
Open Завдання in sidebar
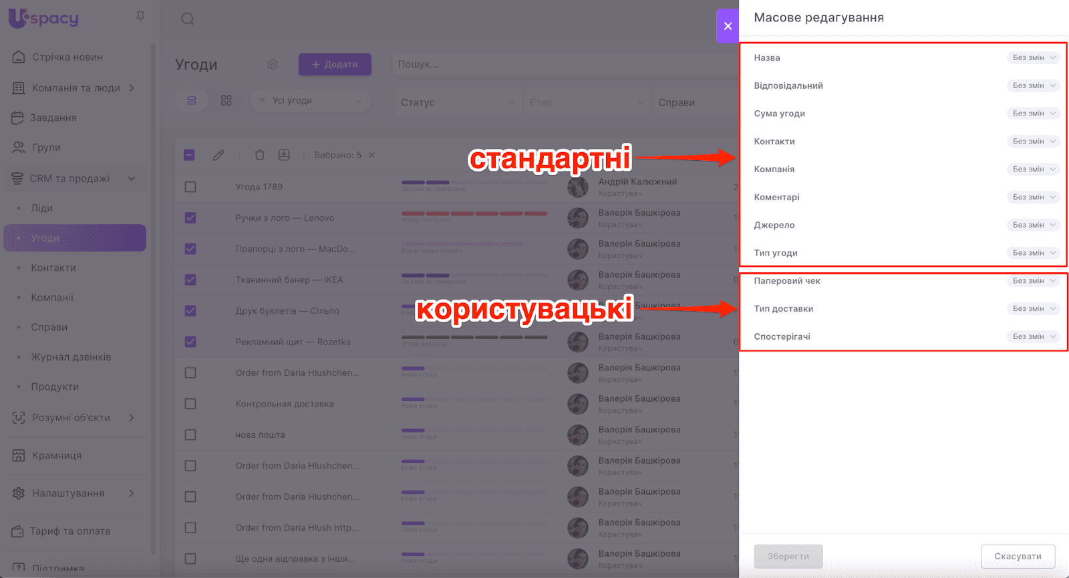53,118
